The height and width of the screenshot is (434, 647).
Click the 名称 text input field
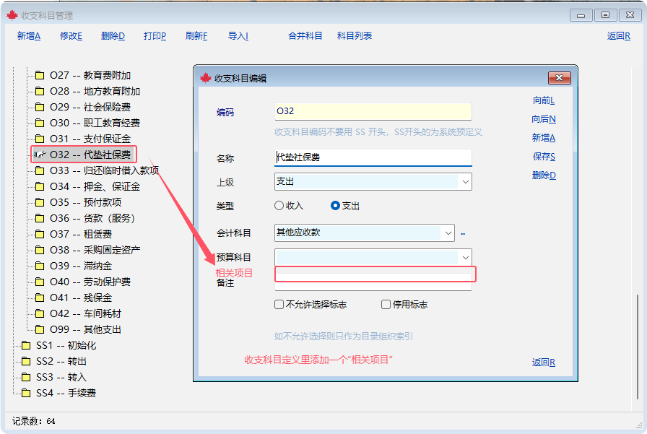pos(373,157)
